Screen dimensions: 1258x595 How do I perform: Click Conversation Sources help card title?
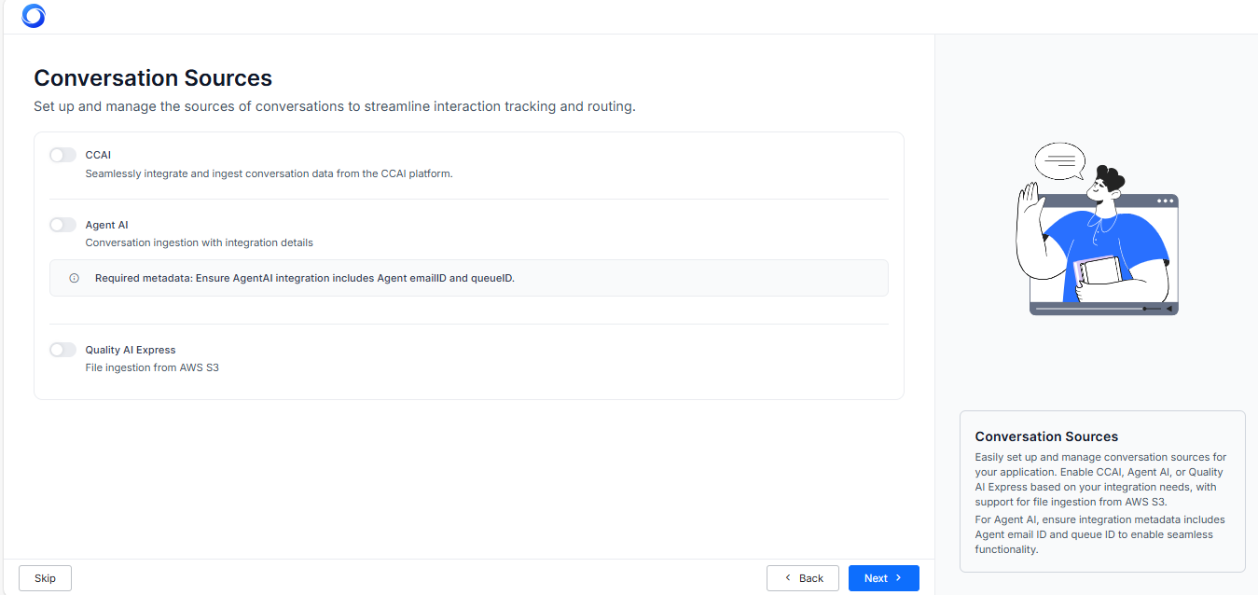1045,436
